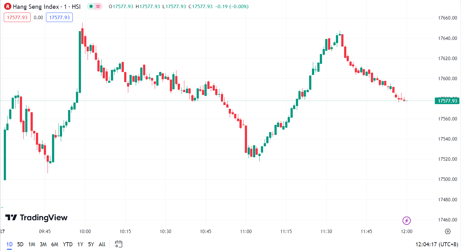The width and height of the screenshot is (461, 251).
Task: Click the Hang Seng Index red logo icon
Action: (8, 6)
